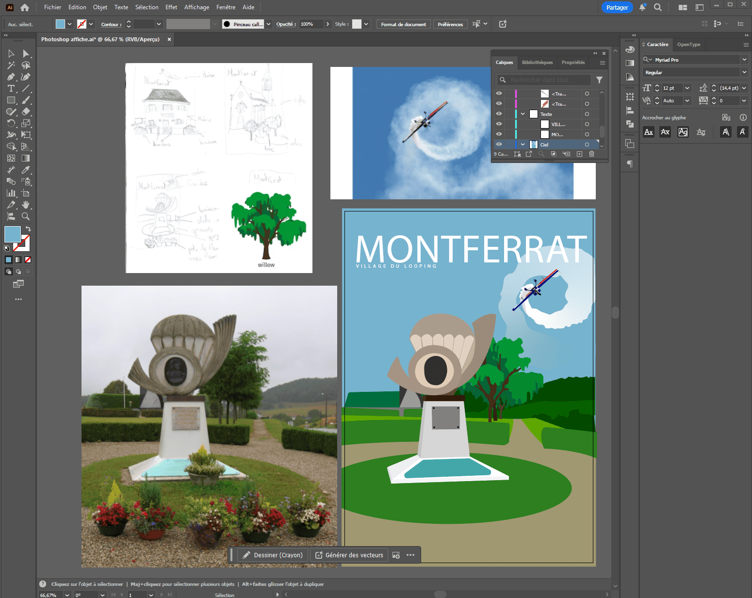This screenshot has height=598, width=752.
Task: Open the Myriad Pro font family dropdown
Action: pos(744,59)
